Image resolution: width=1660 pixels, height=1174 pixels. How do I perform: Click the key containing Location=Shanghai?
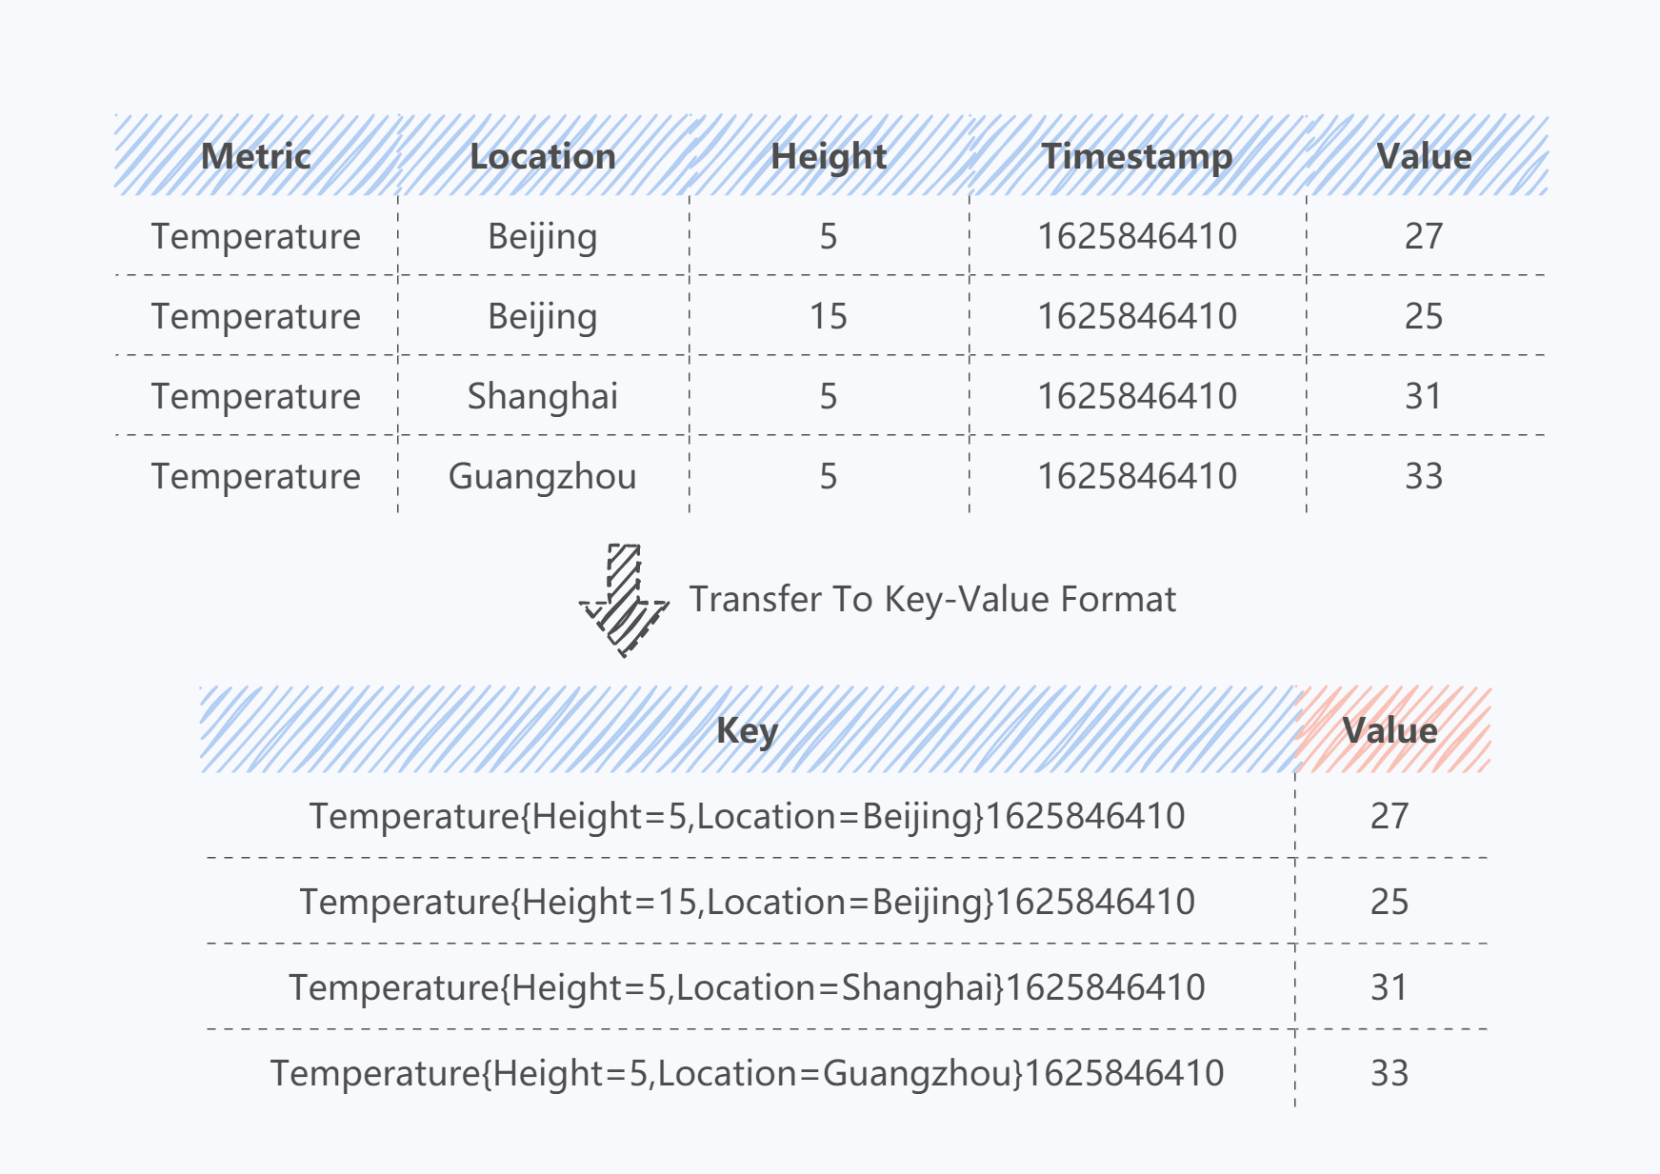(x=747, y=987)
